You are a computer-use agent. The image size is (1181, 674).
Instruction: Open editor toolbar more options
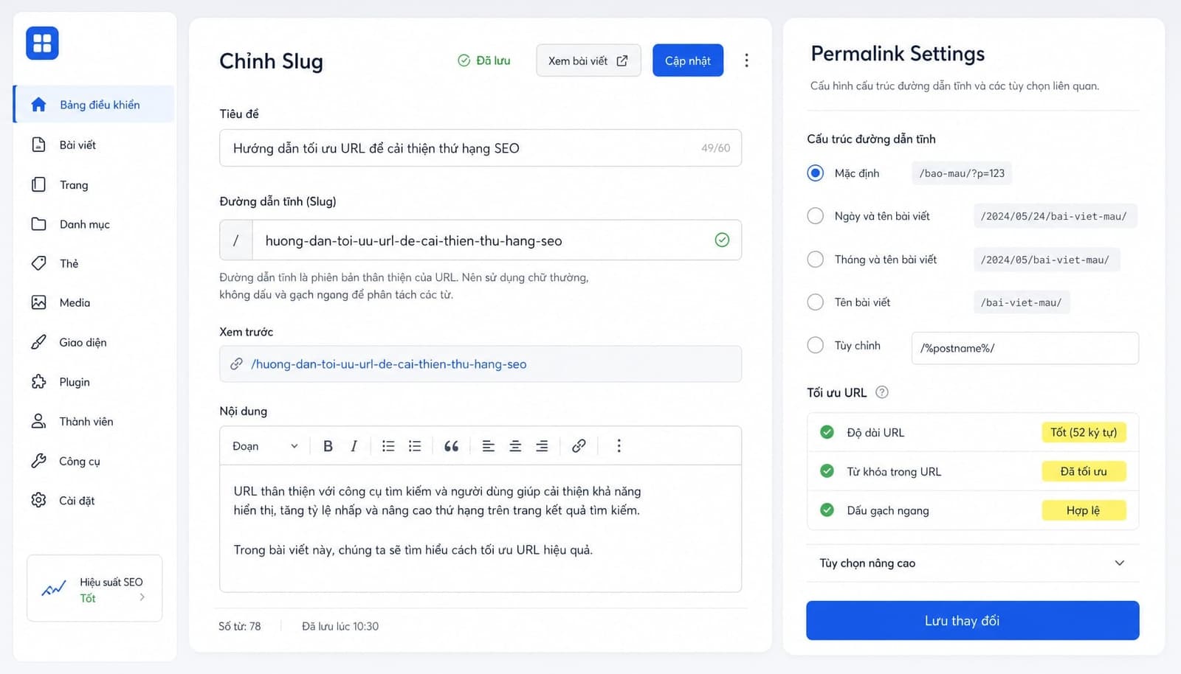click(619, 446)
